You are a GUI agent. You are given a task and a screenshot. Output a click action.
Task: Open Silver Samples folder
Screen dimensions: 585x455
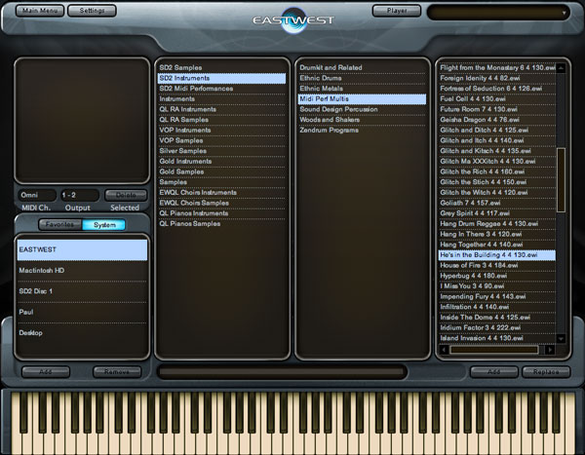[x=222, y=151]
